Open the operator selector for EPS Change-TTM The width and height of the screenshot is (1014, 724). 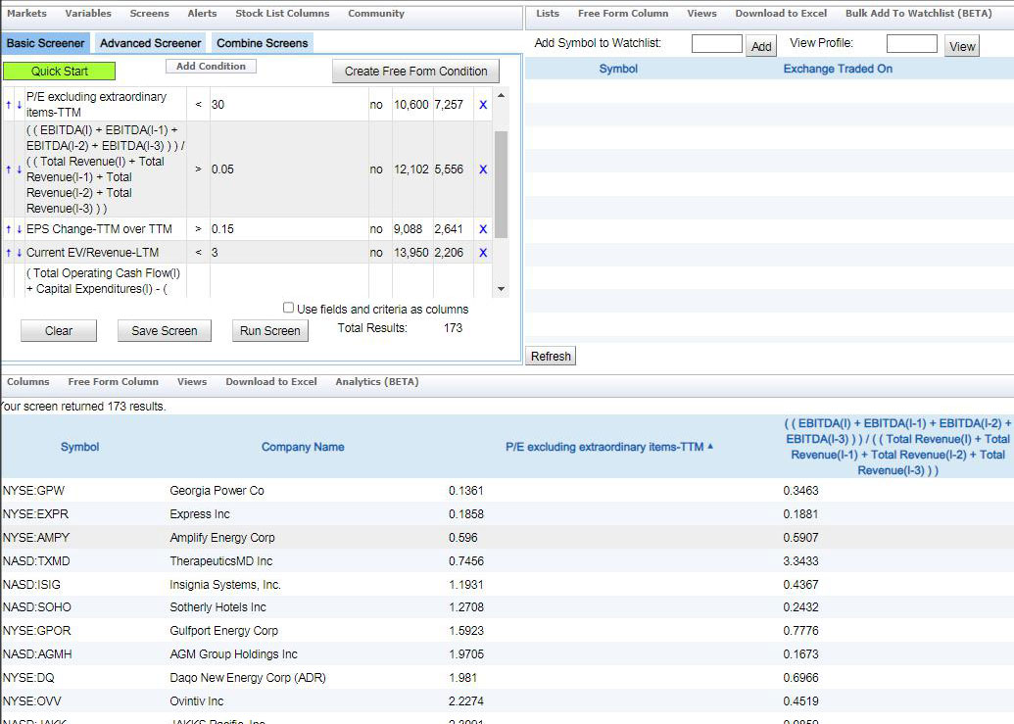click(x=197, y=228)
